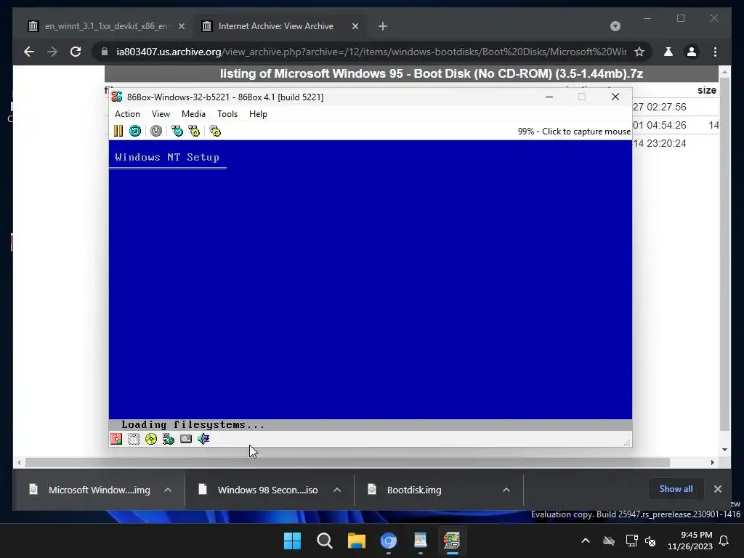Open the 86Box View menu
The image size is (744, 558).
[x=161, y=114]
